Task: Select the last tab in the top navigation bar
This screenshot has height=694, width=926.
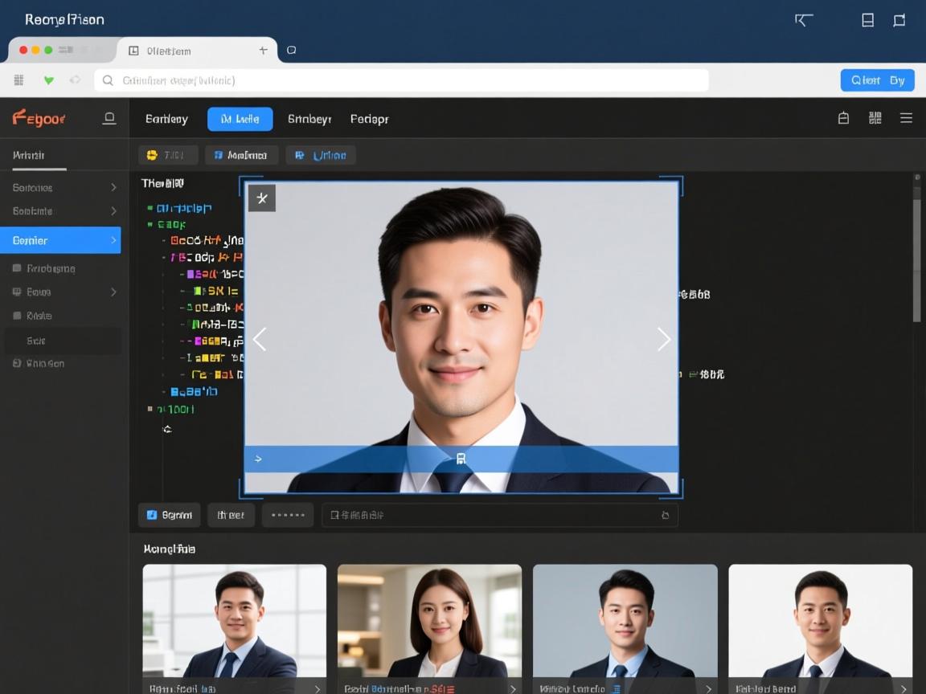Action: [x=369, y=118]
